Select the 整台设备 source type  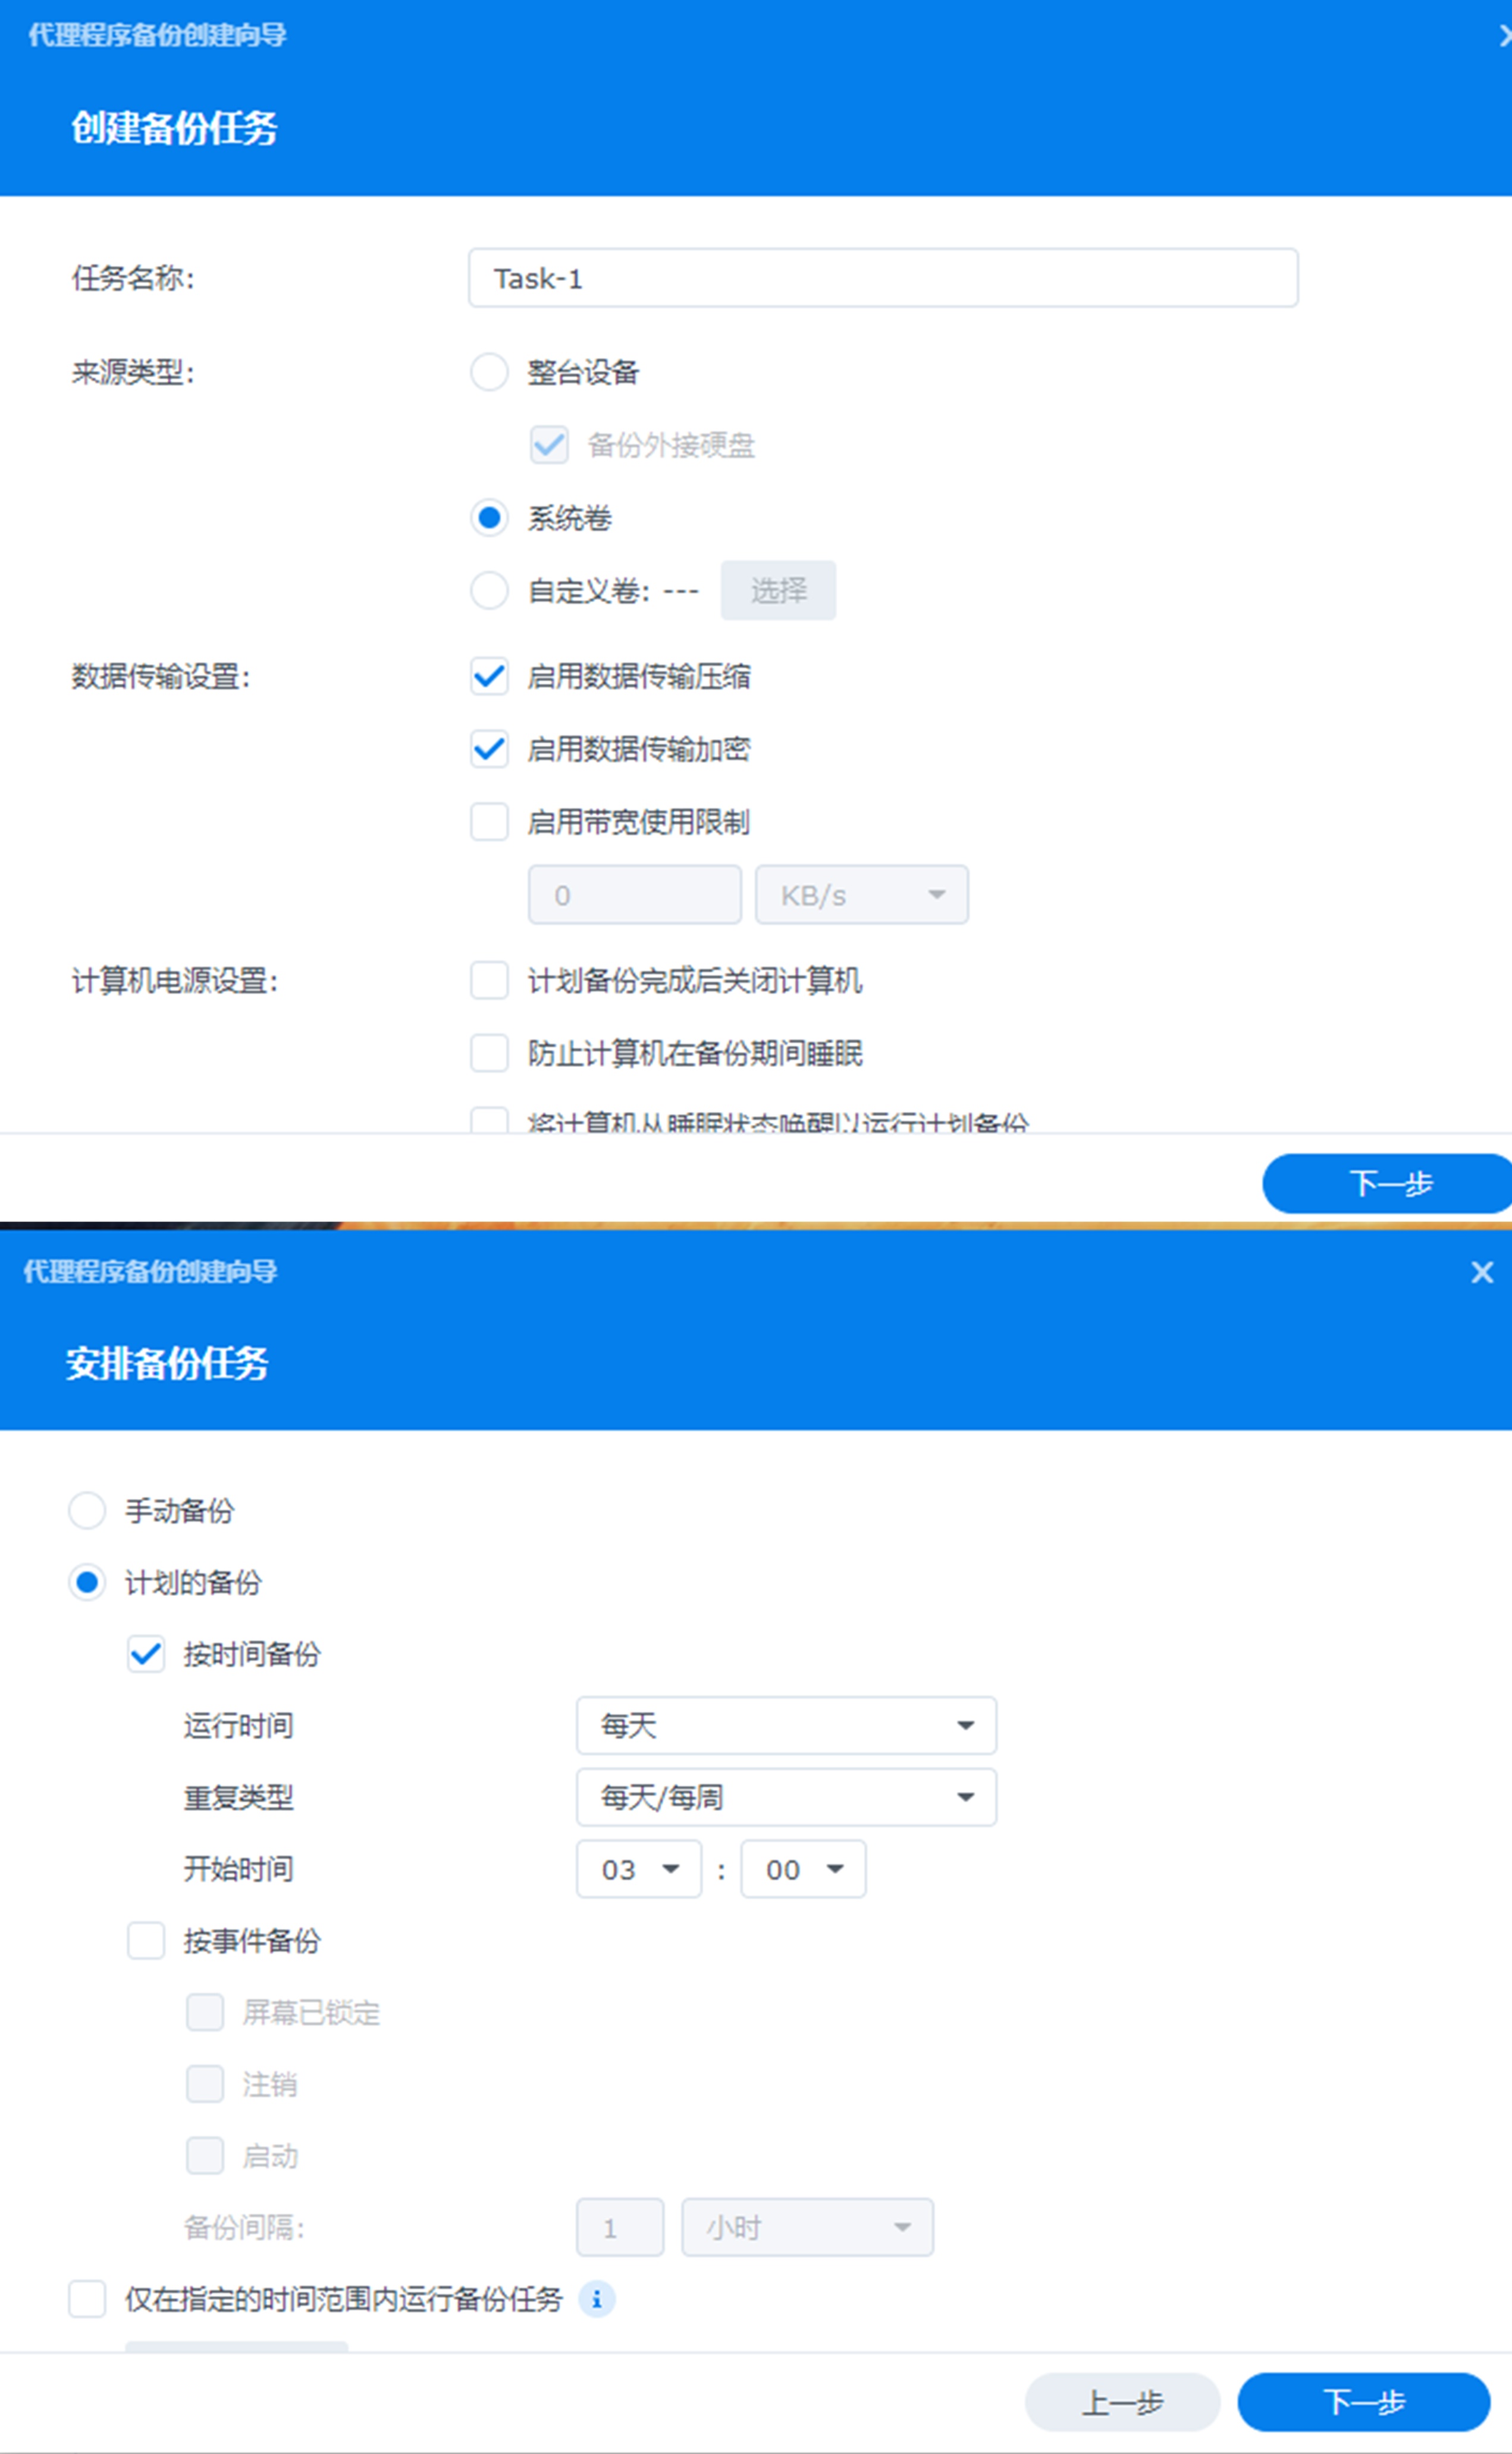click(489, 372)
